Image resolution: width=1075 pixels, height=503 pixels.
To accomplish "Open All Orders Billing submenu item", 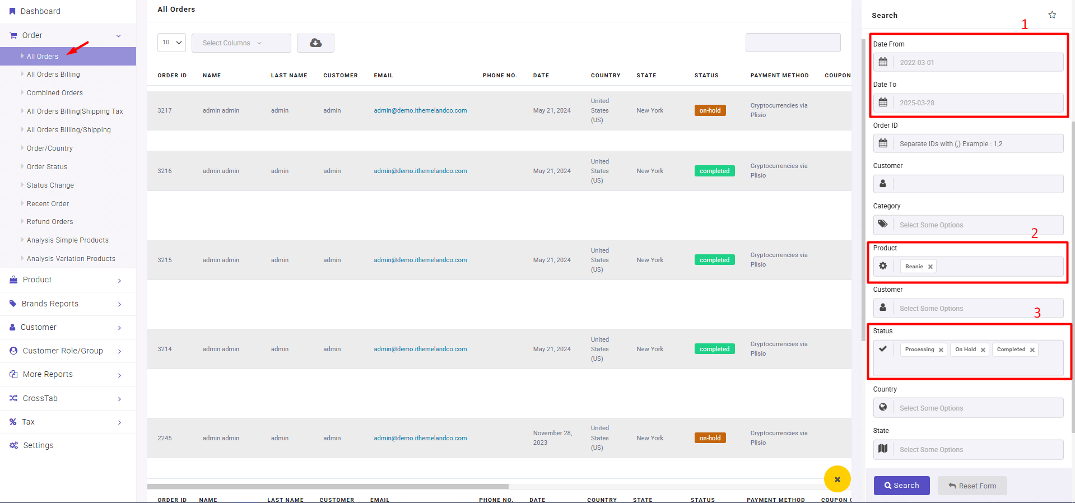I will [x=53, y=74].
